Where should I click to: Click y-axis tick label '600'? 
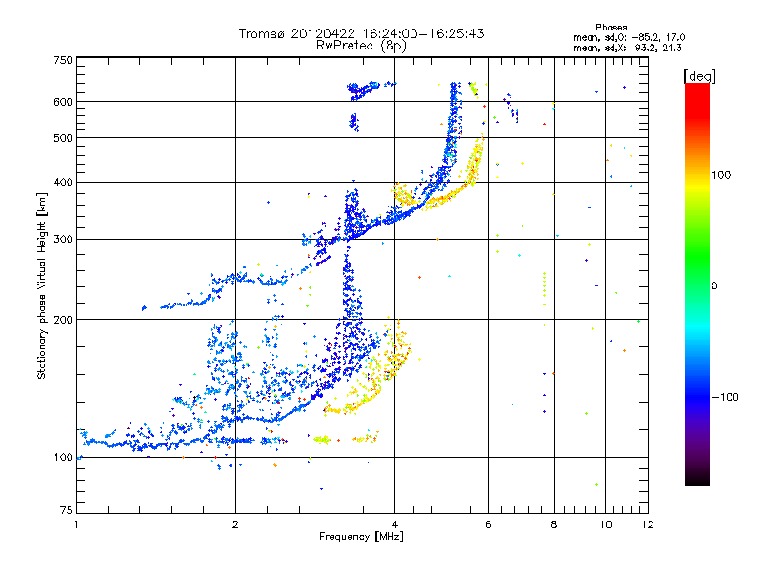click(63, 102)
